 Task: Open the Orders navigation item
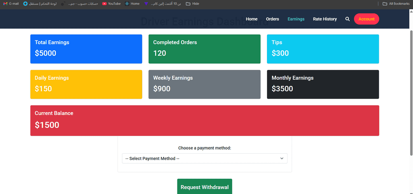click(272, 19)
